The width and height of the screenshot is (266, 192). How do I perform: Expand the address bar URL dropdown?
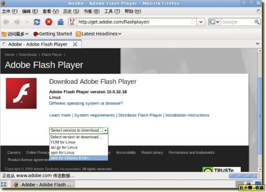(x=201, y=22)
